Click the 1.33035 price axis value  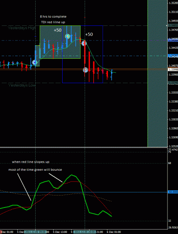174,119
